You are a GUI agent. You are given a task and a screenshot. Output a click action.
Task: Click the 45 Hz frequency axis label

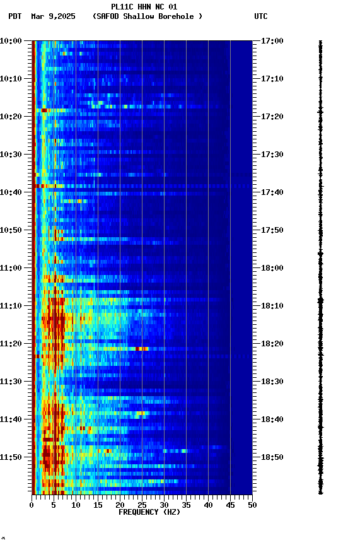[x=230, y=505]
